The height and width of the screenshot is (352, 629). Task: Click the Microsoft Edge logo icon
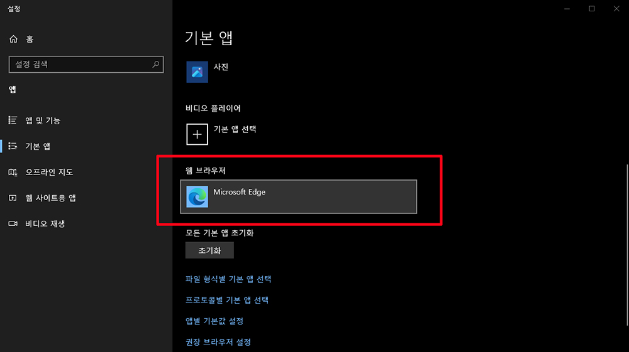pos(197,197)
